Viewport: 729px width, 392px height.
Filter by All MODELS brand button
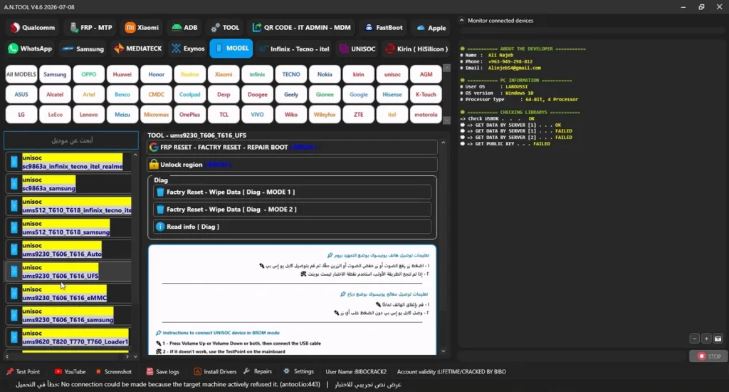tap(21, 75)
